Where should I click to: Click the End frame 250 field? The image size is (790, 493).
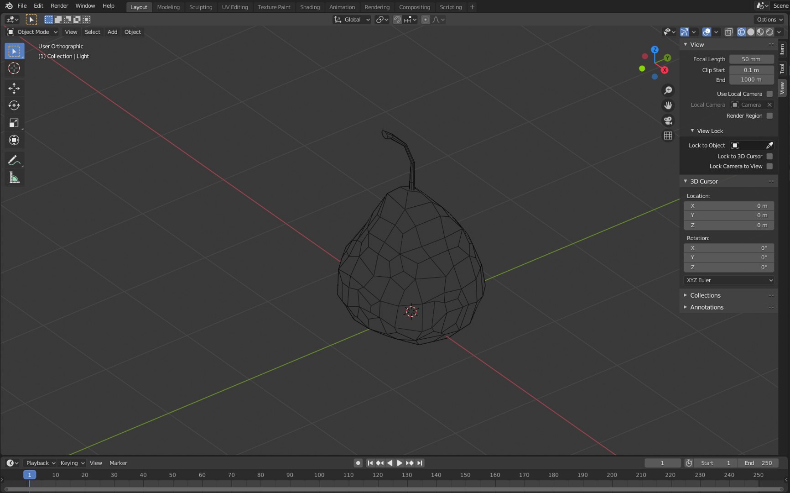pos(758,463)
